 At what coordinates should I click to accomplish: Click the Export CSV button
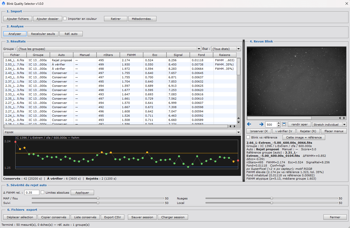(113, 217)
